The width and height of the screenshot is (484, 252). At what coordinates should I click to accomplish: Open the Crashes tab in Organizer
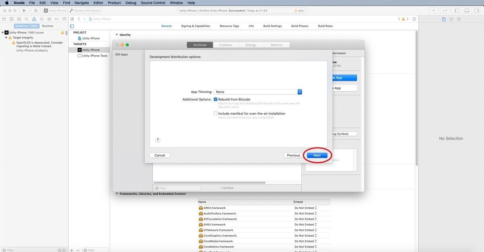225,45
